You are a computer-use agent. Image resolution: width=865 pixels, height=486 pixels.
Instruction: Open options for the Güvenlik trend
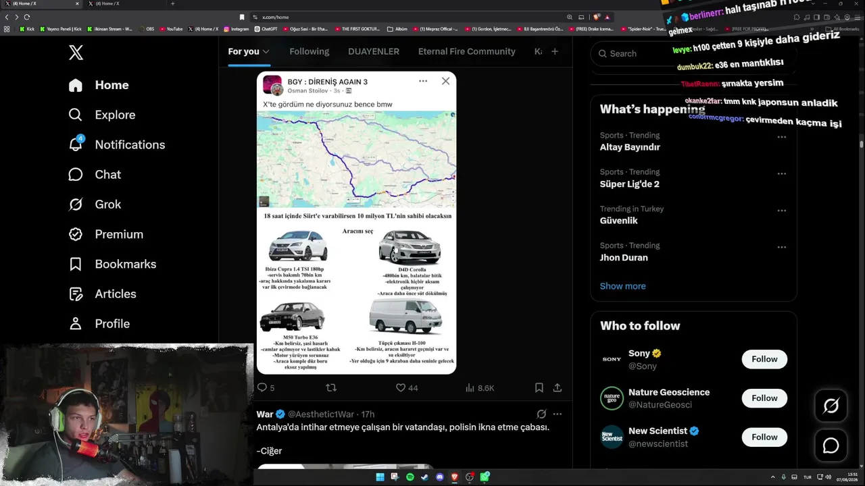coord(782,211)
